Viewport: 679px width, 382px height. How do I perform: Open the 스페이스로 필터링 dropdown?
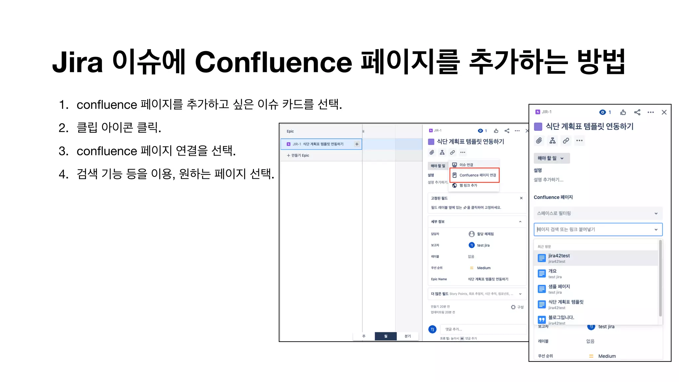(598, 213)
